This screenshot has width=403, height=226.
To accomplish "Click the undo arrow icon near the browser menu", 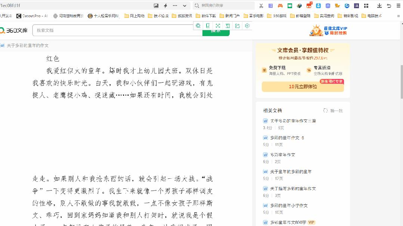I will click(388, 5).
